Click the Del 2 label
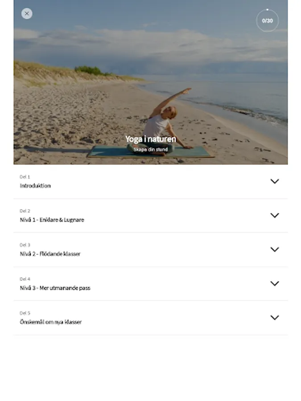Screen dimensions: 301x401 (25, 211)
